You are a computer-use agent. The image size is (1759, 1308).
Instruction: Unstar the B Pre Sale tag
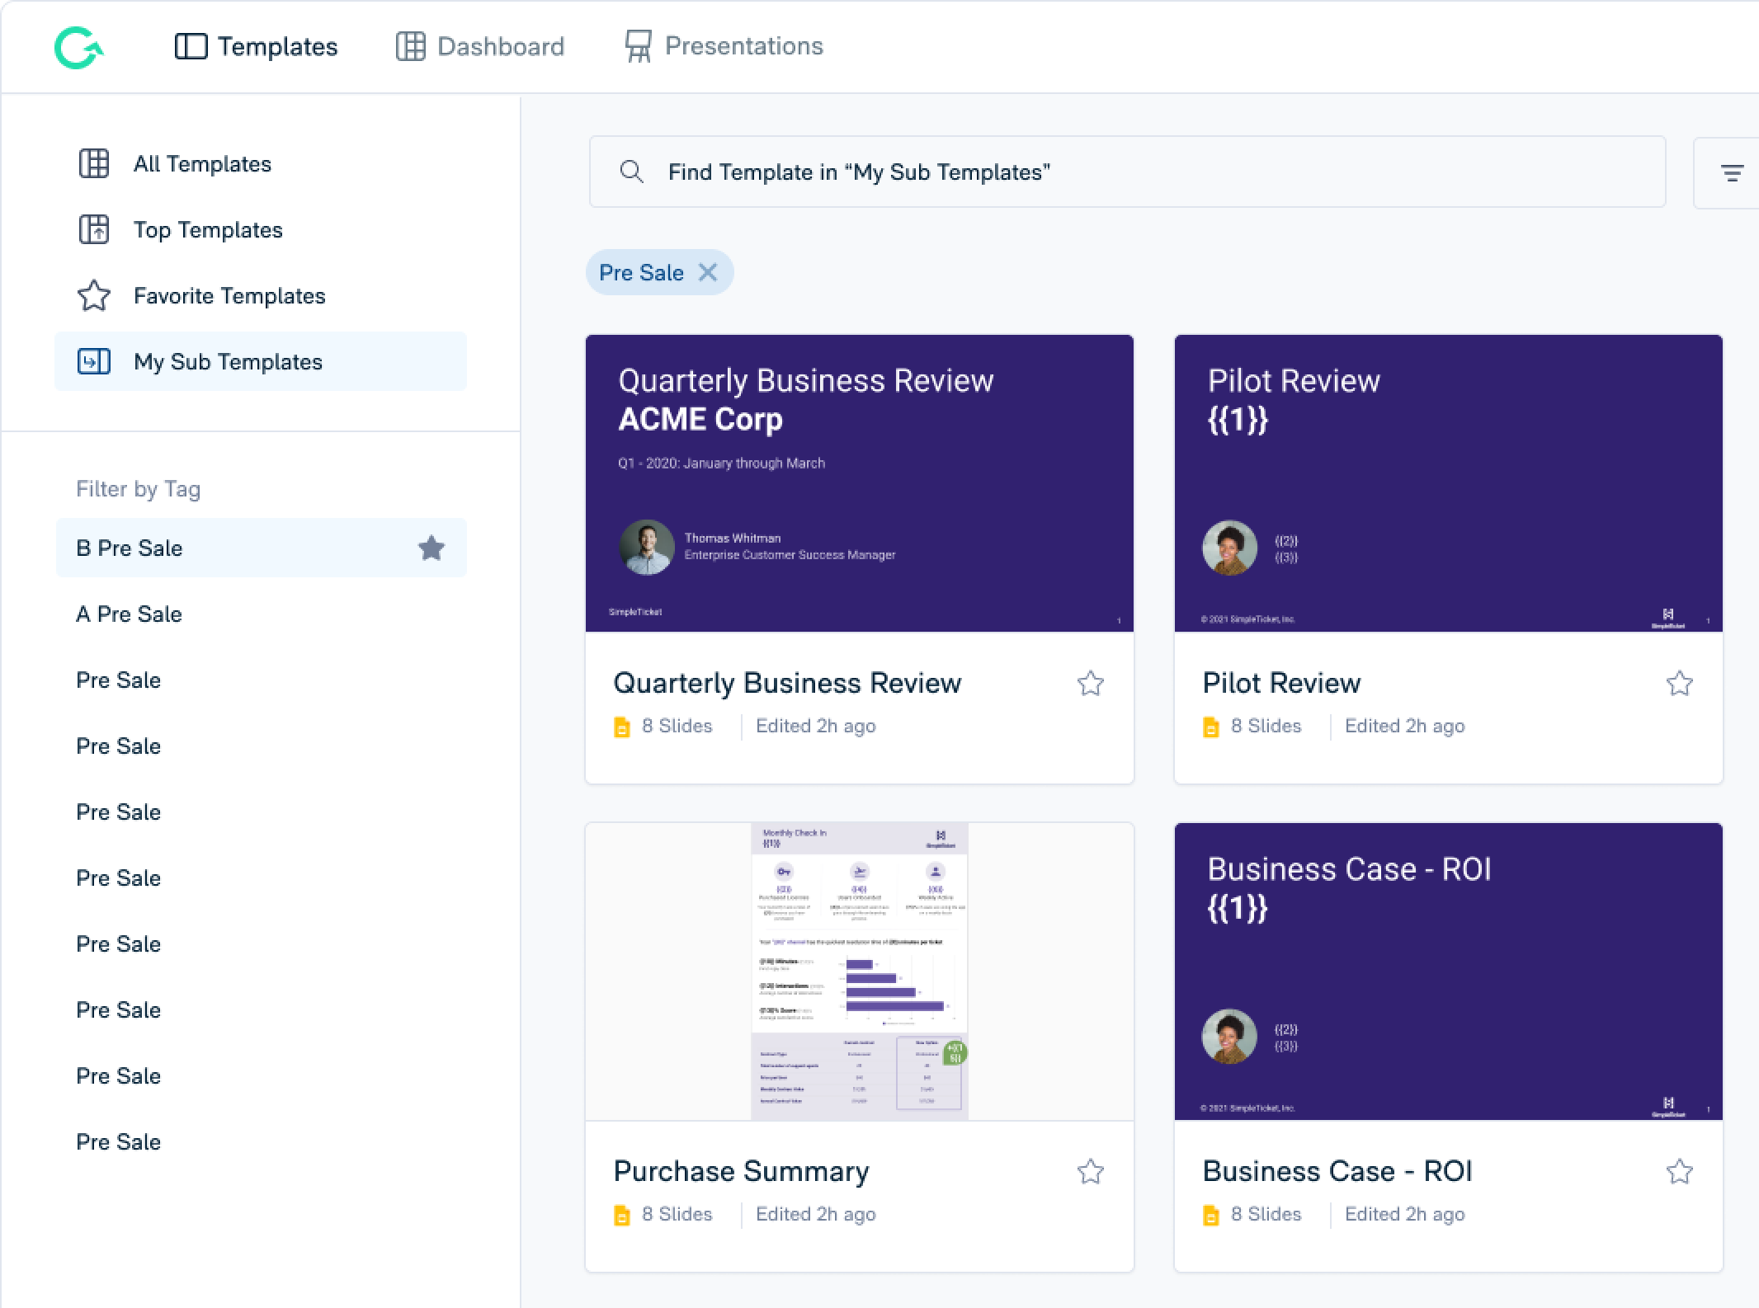432,548
